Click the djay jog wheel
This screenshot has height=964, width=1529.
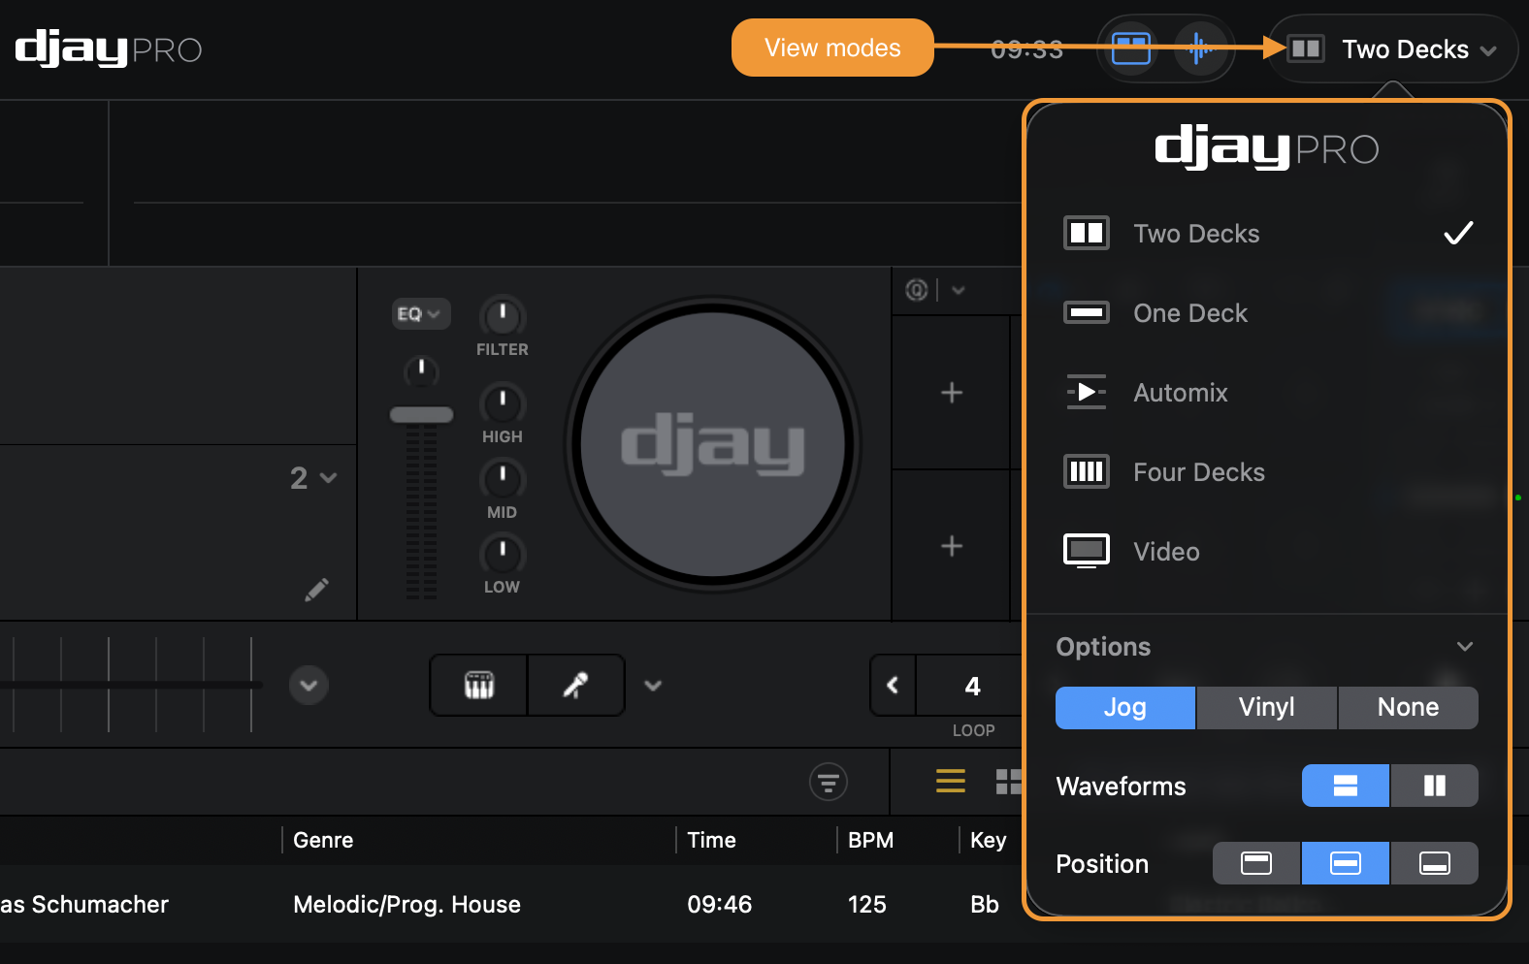point(713,444)
